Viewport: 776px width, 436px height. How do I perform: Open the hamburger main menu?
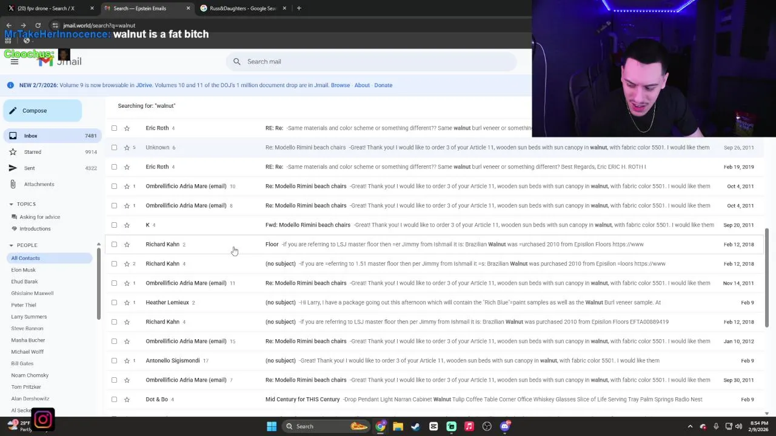[15, 62]
